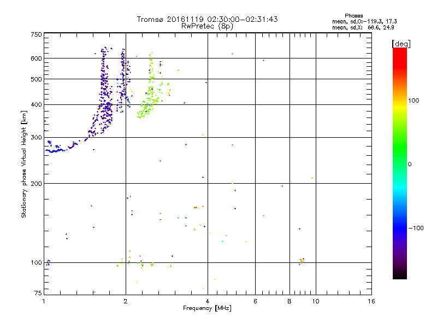Image resolution: width=437 pixels, height=328 pixels.
Task: Click the x-axis '16' tick label
Action: tap(371, 301)
